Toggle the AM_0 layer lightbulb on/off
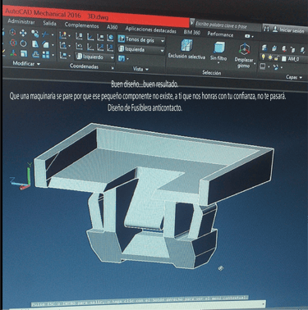Screen dimensions: 308x310 (264, 57)
